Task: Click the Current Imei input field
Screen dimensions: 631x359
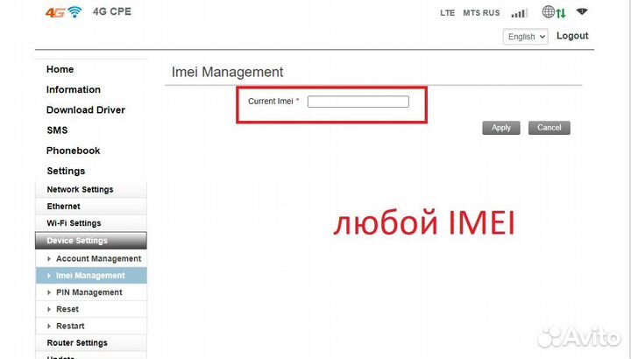Action: (358, 102)
